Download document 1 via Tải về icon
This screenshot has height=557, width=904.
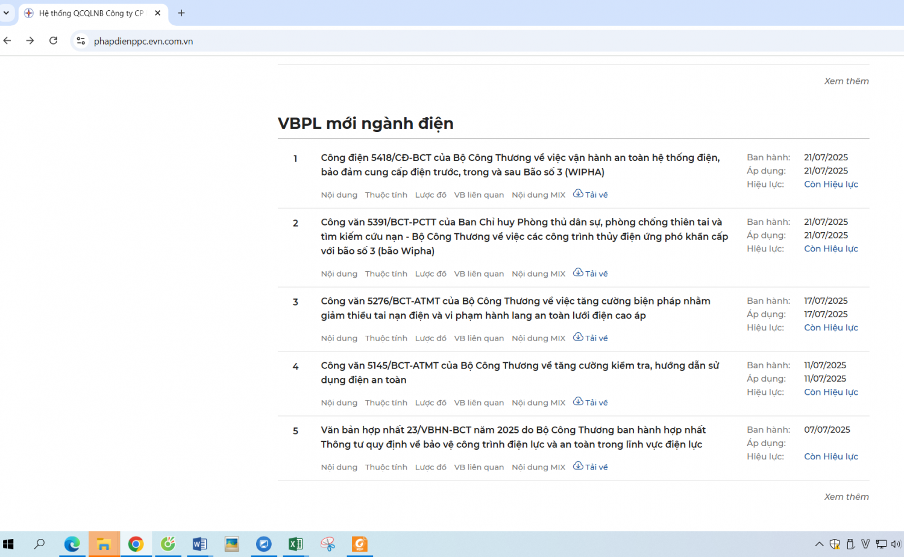pyautogui.click(x=590, y=194)
